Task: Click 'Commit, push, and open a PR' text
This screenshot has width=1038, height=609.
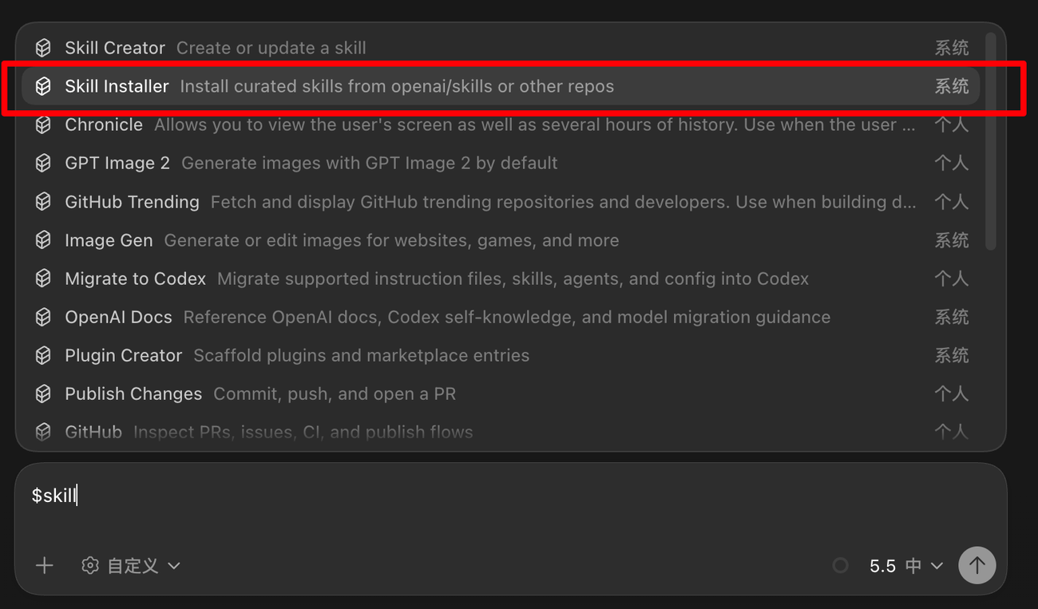Action: click(335, 393)
